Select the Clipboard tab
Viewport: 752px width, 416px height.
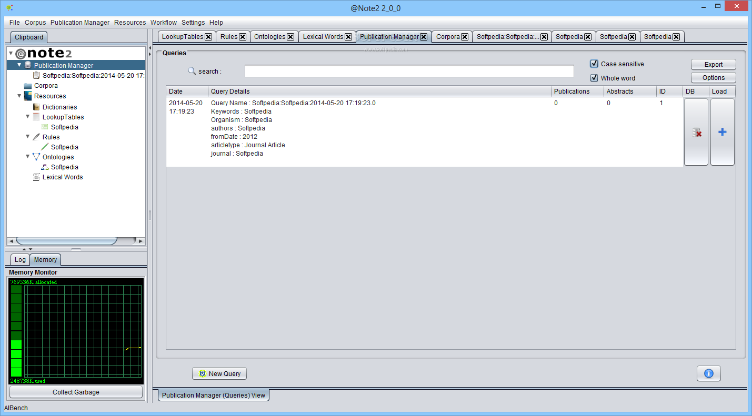coord(29,37)
